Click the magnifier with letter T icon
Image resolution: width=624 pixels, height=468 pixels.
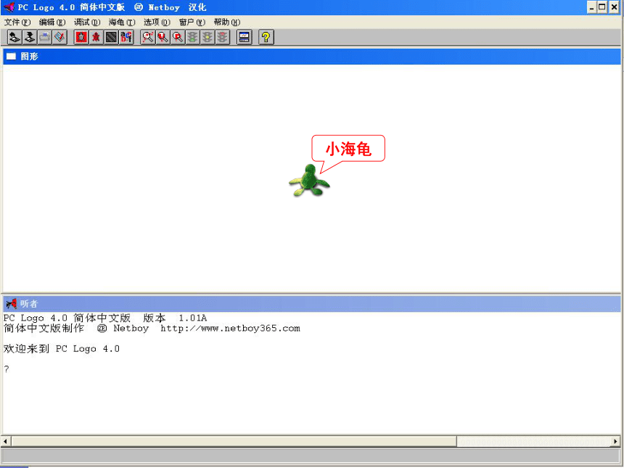click(163, 38)
